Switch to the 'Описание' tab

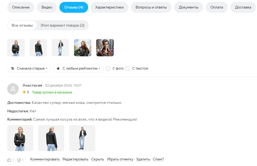coord(21,7)
